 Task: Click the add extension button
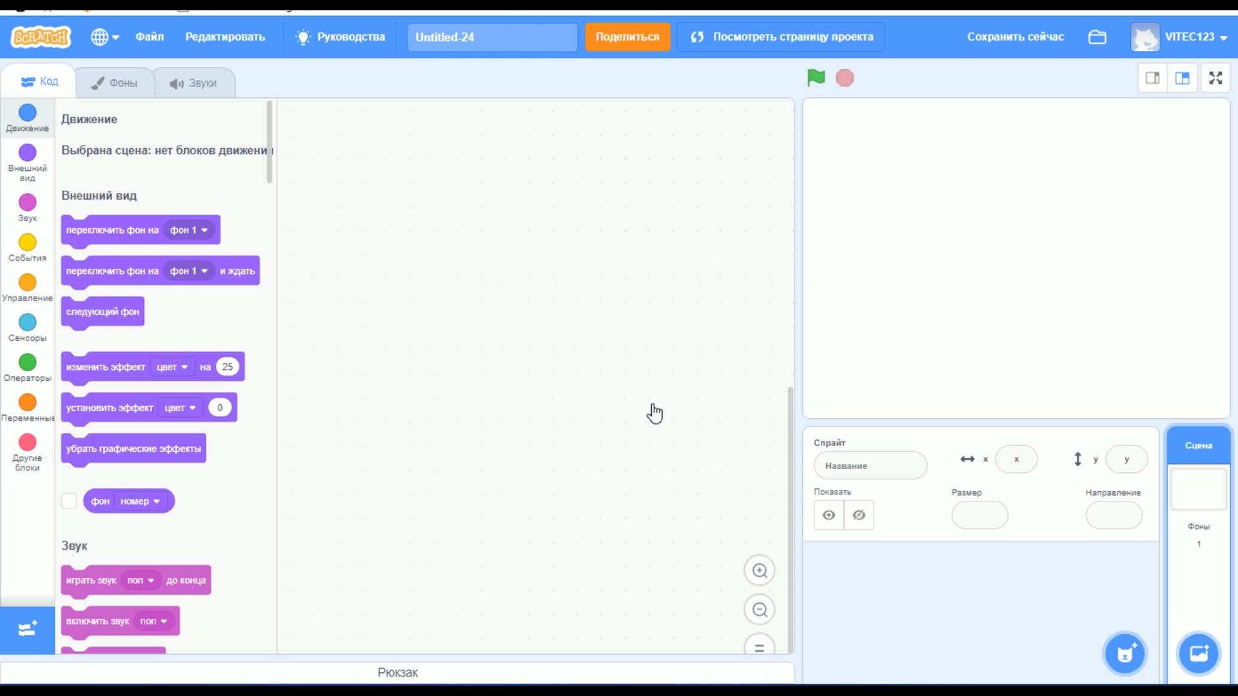click(27, 629)
